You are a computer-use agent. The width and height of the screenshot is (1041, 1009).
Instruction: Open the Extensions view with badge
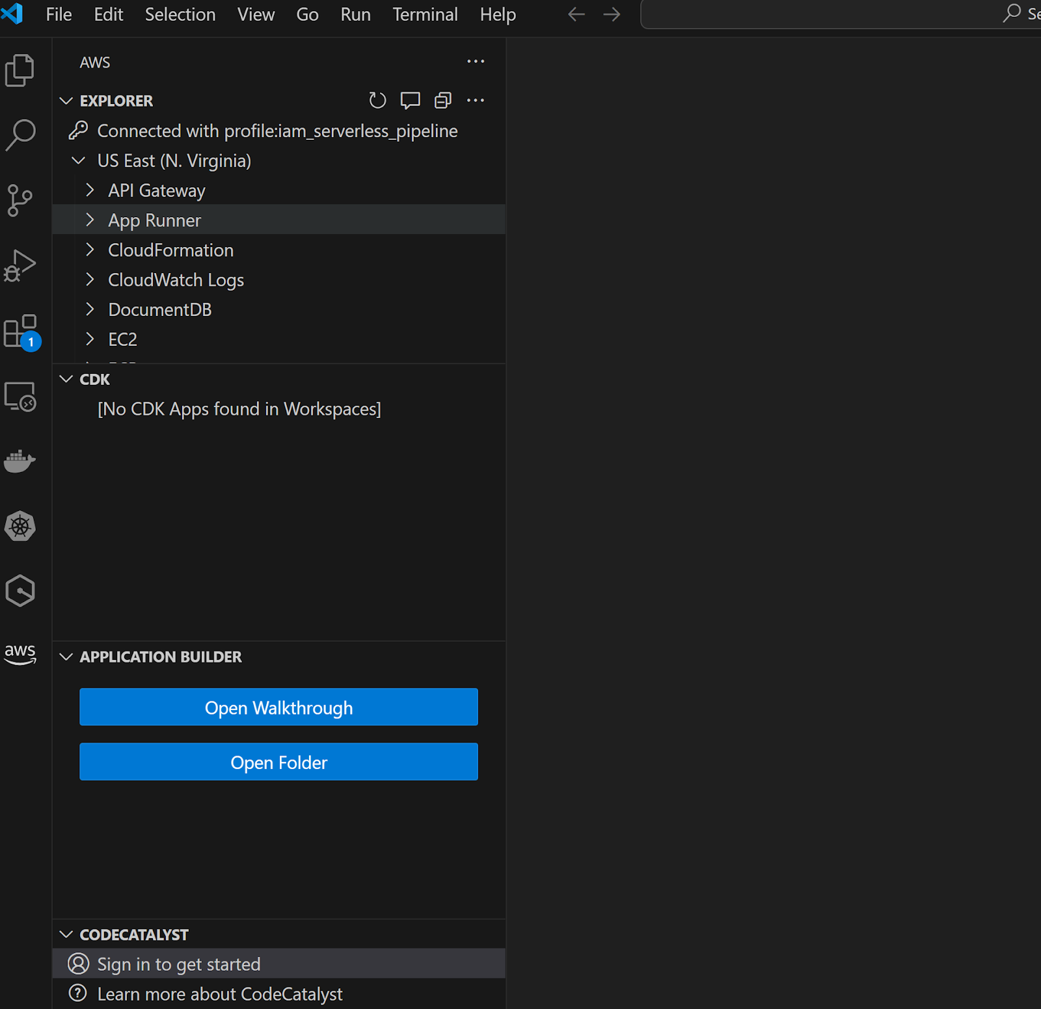21,332
